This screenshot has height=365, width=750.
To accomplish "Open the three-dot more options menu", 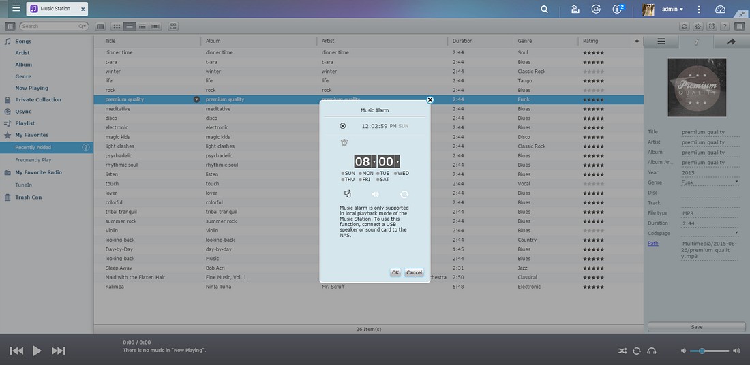I will tap(699, 9).
